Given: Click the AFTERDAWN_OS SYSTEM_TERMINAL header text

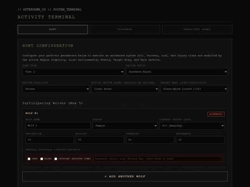Looking at the screenshot, I should (50, 10).
